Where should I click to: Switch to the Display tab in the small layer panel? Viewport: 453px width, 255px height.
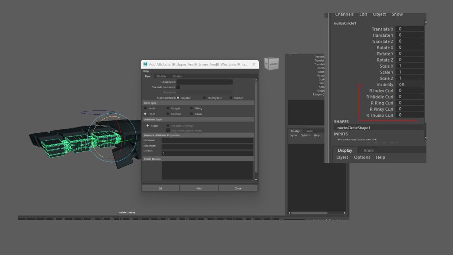(295, 131)
